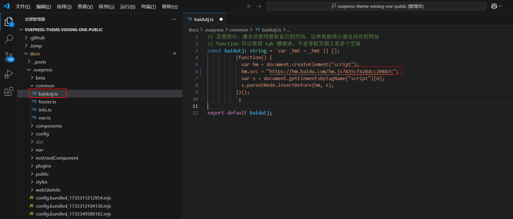Click TS icon of nav.ts file
513x219 pixels.
[34, 118]
